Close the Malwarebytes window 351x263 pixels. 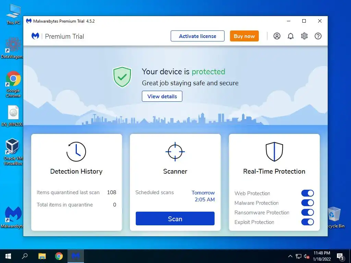[x=320, y=21]
